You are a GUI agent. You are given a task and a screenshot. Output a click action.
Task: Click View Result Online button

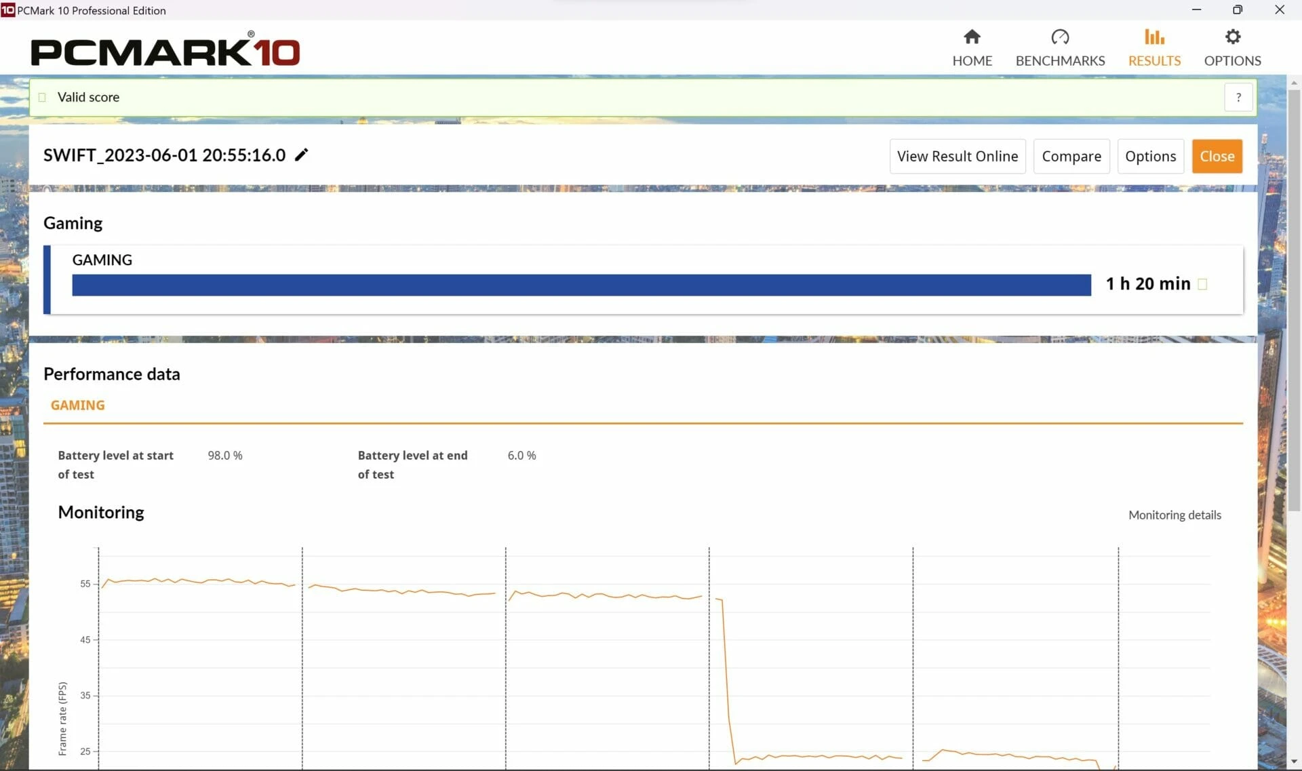(x=957, y=156)
